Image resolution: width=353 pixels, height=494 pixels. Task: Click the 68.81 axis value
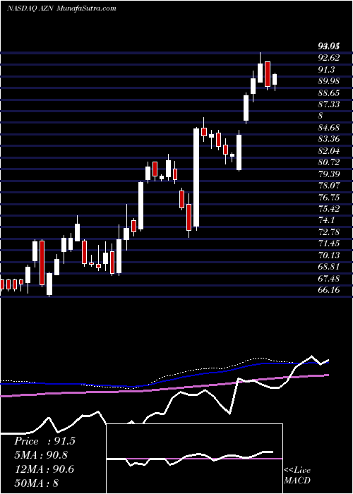[329, 267]
